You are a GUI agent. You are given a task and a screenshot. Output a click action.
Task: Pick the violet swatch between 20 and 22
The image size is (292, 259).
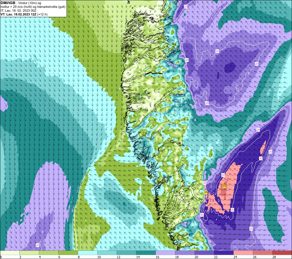pyautogui.click(x=204, y=253)
